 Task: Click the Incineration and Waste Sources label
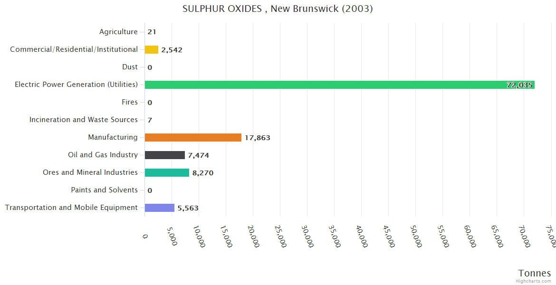pyautogui.click(x=84, y=120)
